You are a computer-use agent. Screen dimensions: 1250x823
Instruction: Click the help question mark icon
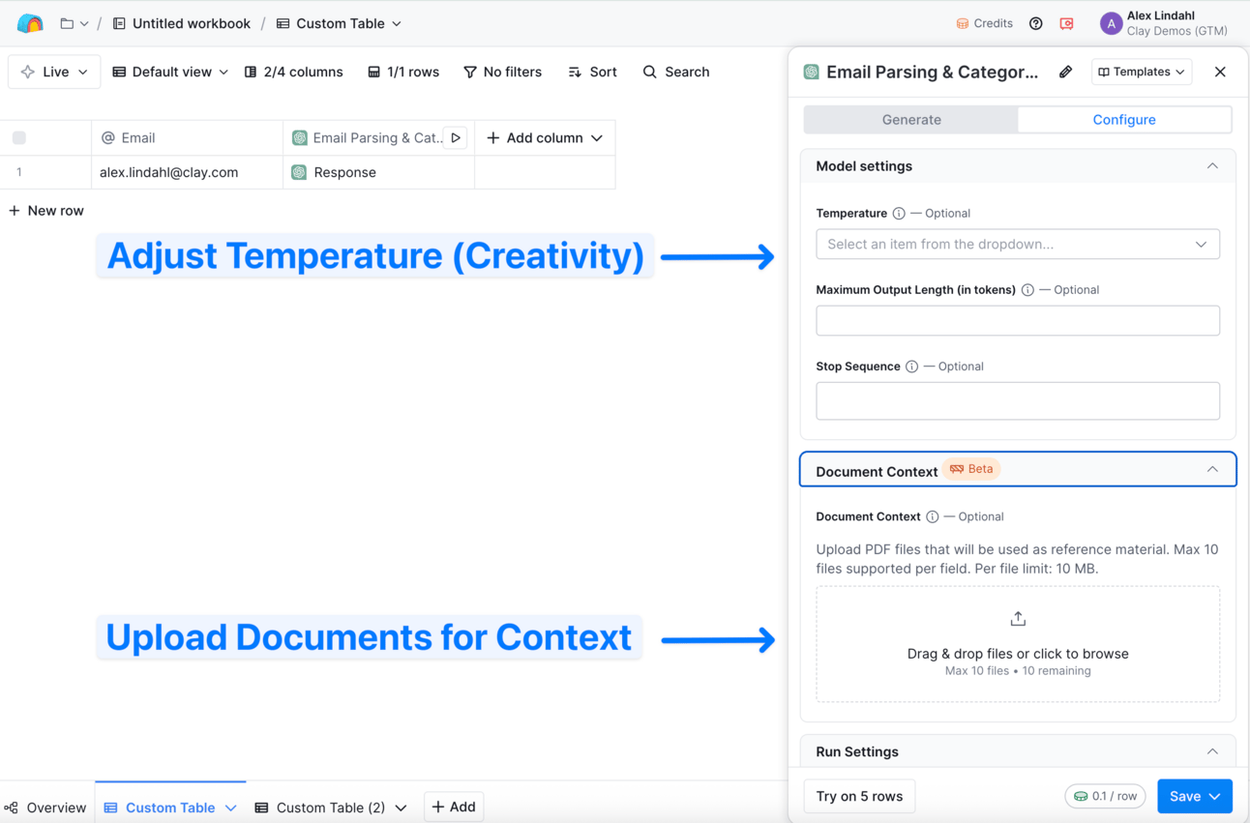[x=1035, y=23]
